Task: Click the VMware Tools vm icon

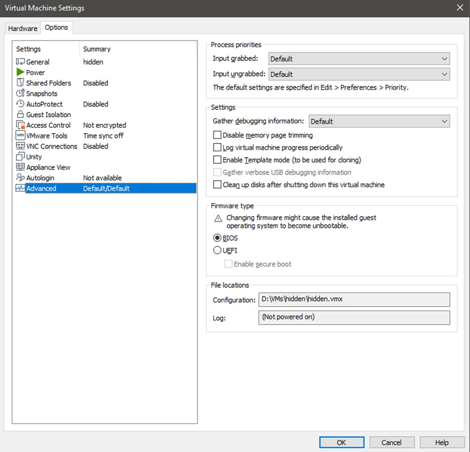Action: (x=20, y=136)
